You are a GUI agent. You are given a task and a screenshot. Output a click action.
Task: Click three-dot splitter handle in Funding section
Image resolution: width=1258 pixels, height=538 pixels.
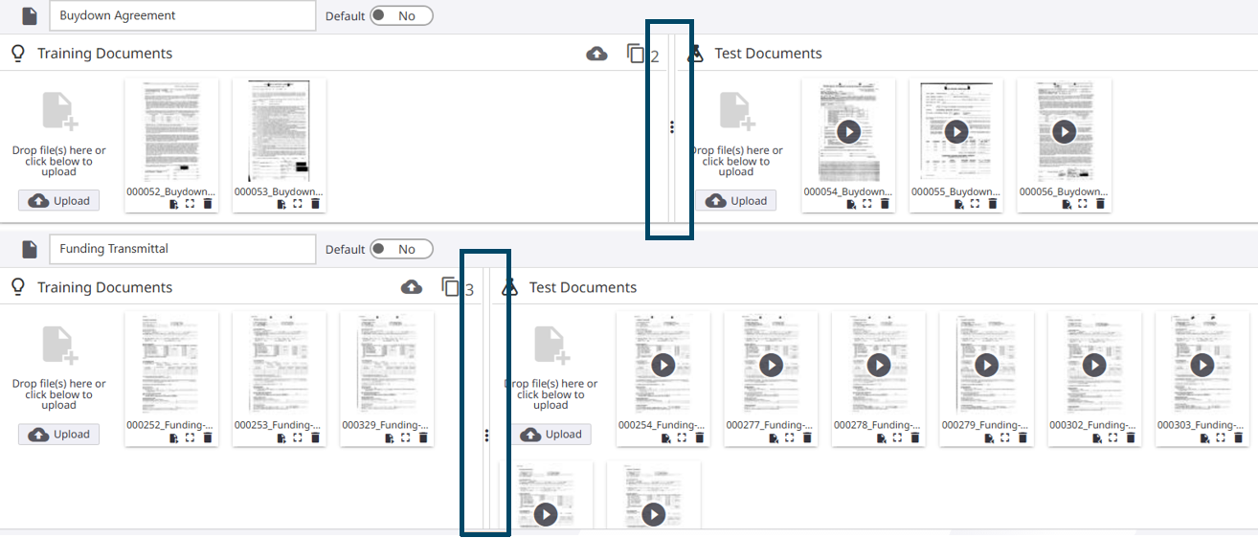point(486,436)
